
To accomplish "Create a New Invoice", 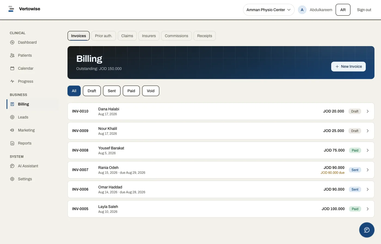I will click(348, 66).
